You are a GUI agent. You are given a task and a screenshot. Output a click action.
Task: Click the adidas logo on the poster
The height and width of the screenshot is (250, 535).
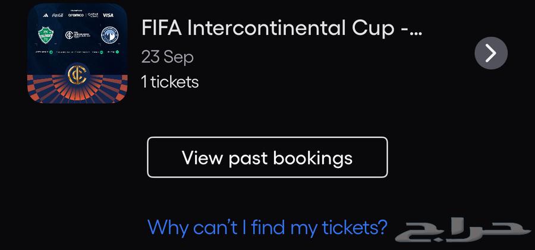point(46,15)
